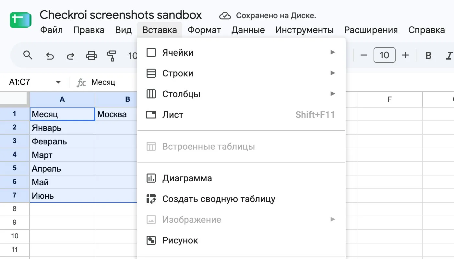Undo the last action
The width and height of the screenshot is (454, 259).
click(x=50, y=56)
